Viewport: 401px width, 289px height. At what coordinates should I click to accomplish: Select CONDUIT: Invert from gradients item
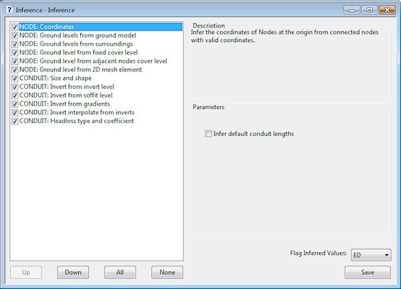(64, 104)
